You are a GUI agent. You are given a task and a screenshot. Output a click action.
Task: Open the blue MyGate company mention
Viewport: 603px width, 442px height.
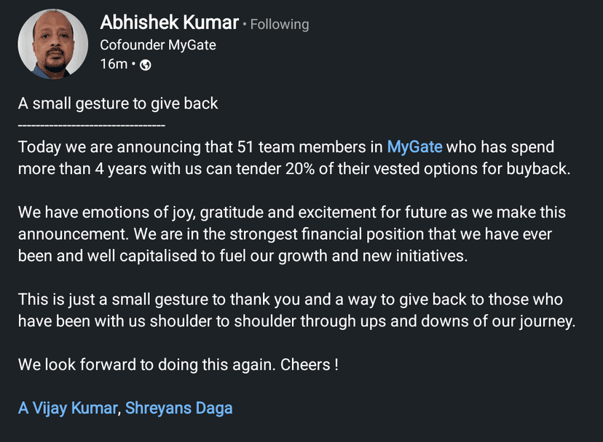point(414,146)
